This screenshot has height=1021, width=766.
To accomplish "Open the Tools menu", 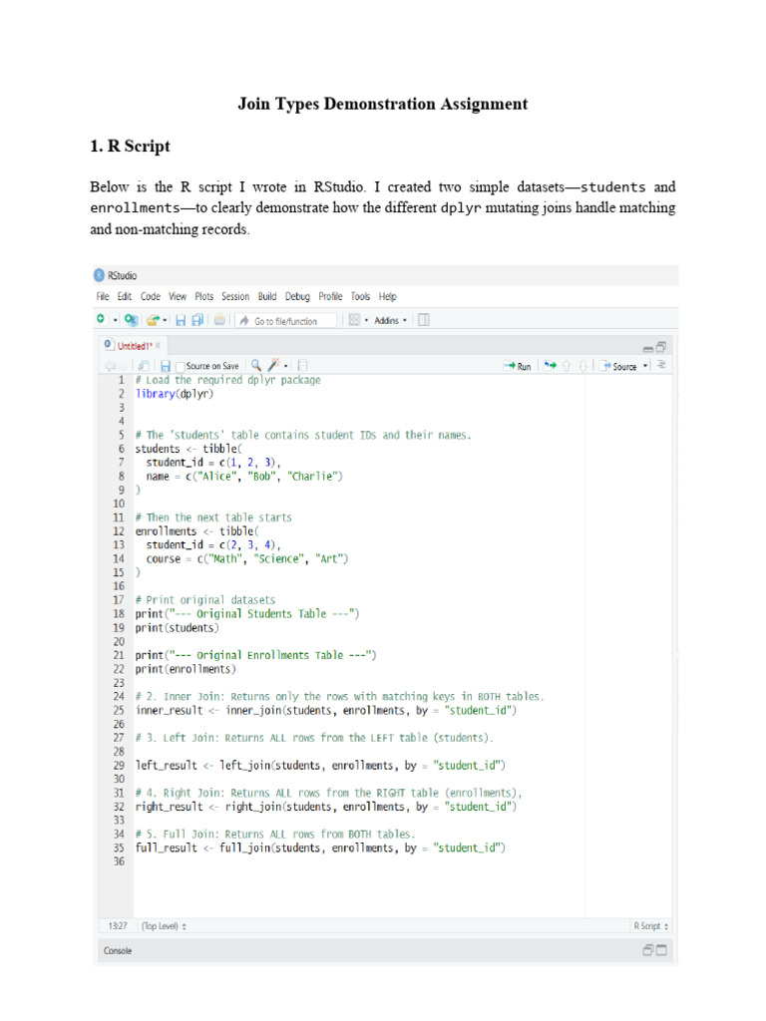I will [x=360, y=296].
